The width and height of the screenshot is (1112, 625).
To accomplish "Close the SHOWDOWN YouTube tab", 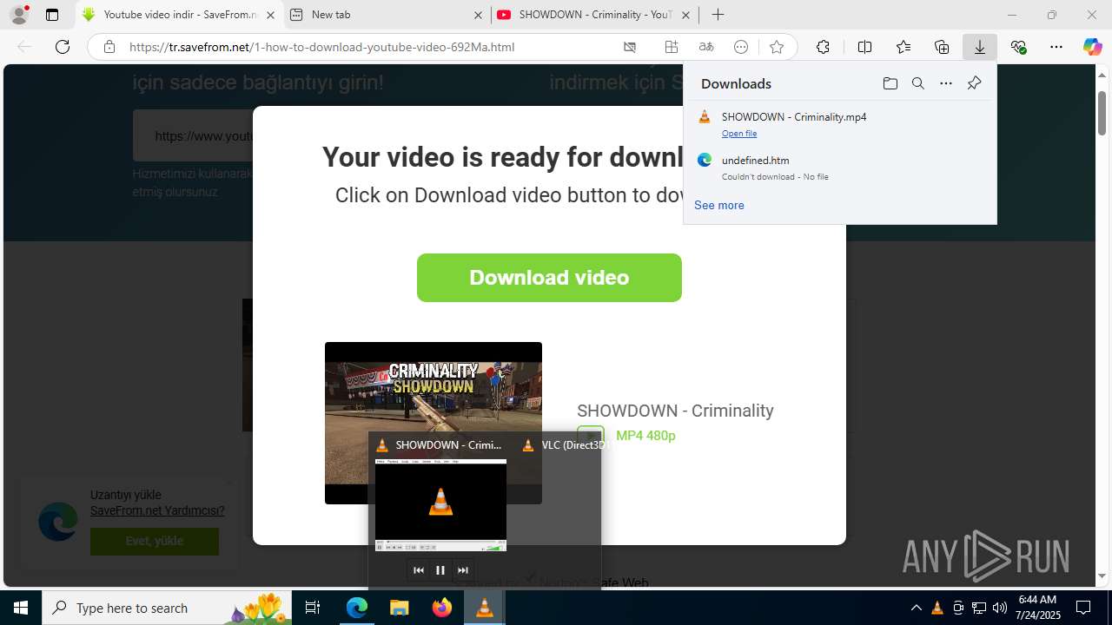I will pos(685,15).
